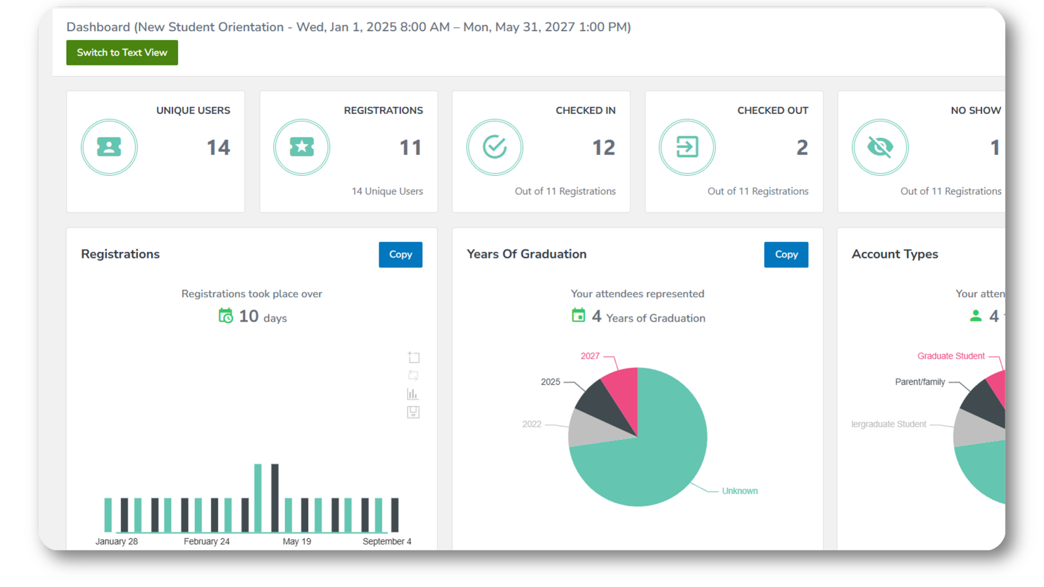This screenshot has height=587, width=1044.
Task: Click the 'Account Types' panel title
Action: 895,254
